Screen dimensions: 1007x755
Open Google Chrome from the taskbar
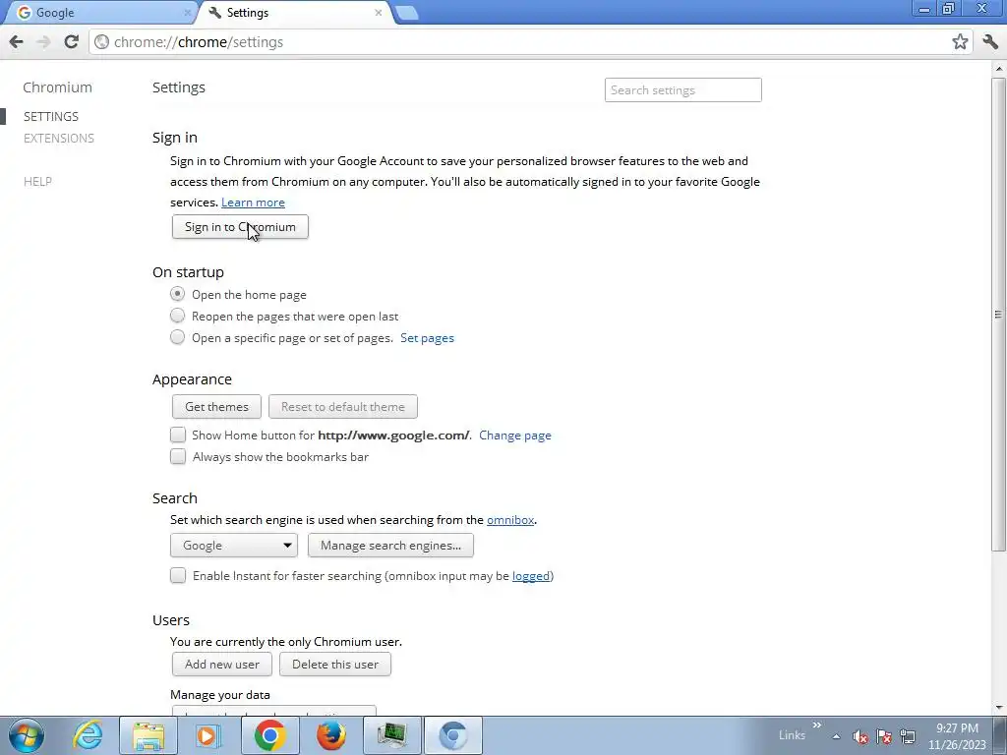tap(269, 735)
